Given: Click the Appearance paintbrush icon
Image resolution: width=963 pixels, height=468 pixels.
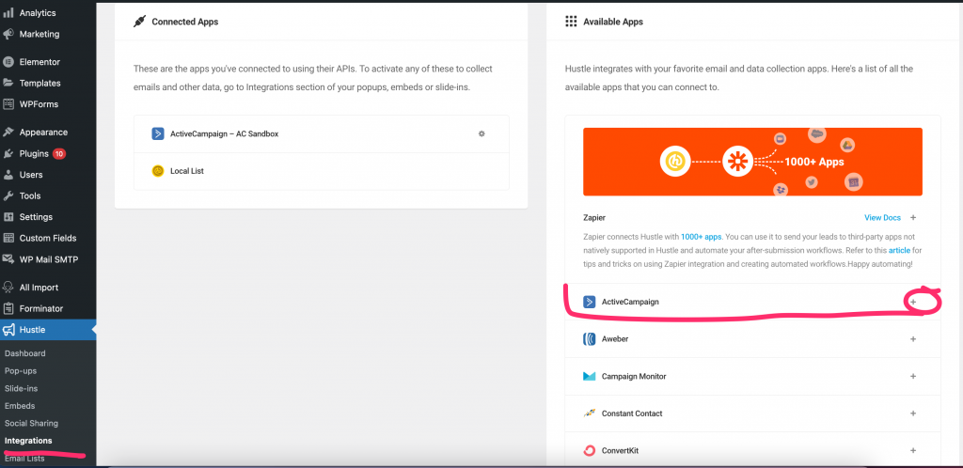Looking at the screenshot, I should coord(8,133).
